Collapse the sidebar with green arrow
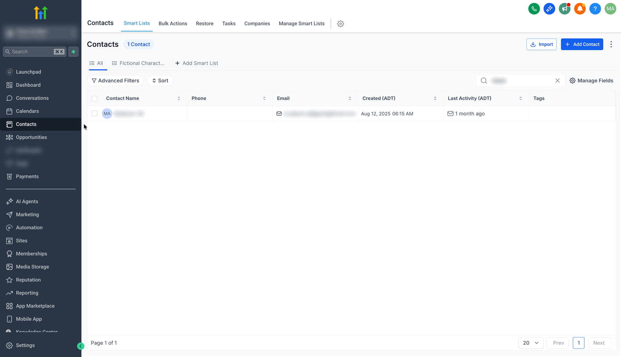Viewport: 621px width, 357px height. tap(81, 346)
